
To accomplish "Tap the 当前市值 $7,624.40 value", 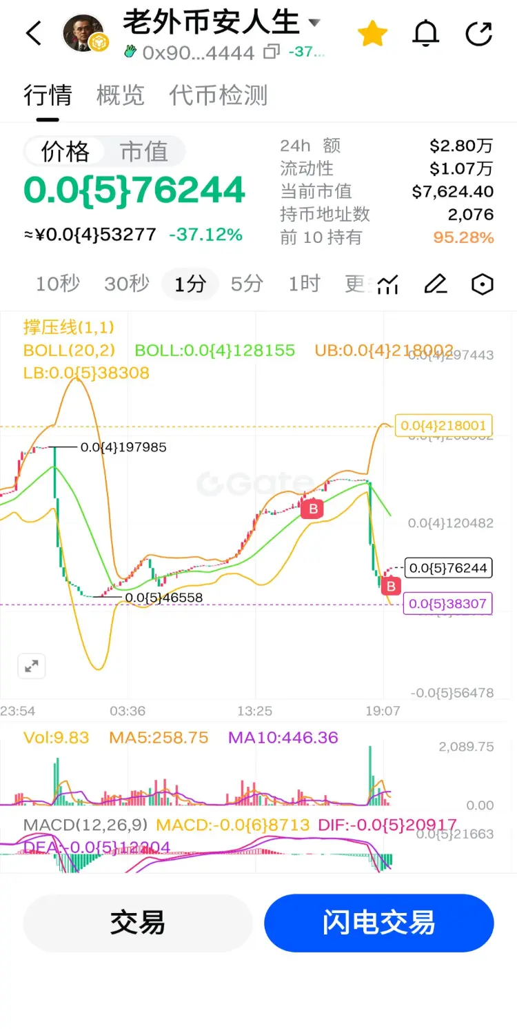I will pyautogui.click(x=453, y=192).
